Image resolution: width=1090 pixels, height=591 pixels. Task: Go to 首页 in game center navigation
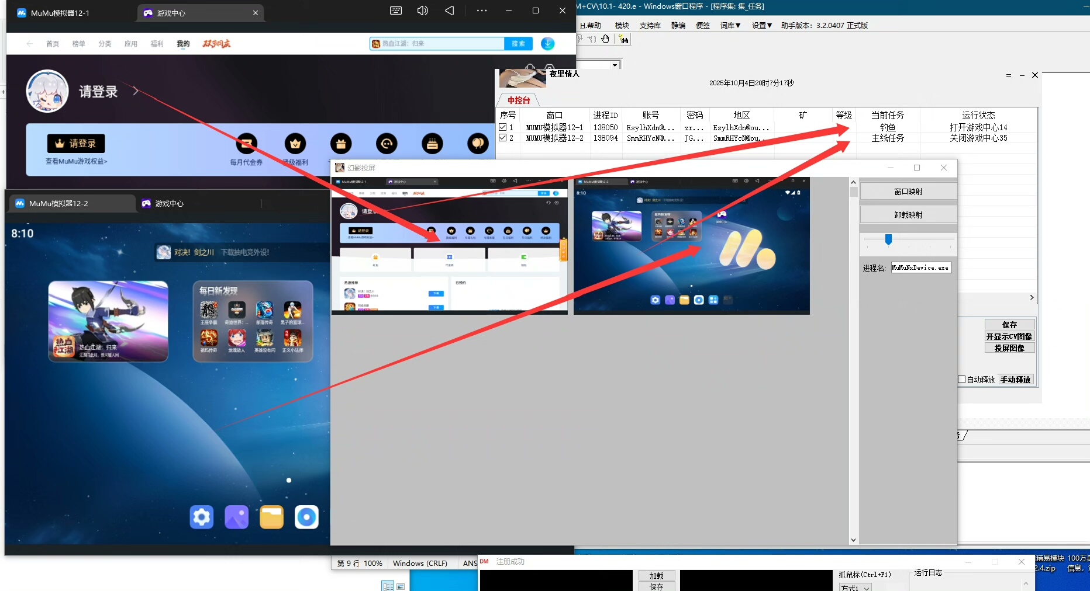(x=53, y=44)
